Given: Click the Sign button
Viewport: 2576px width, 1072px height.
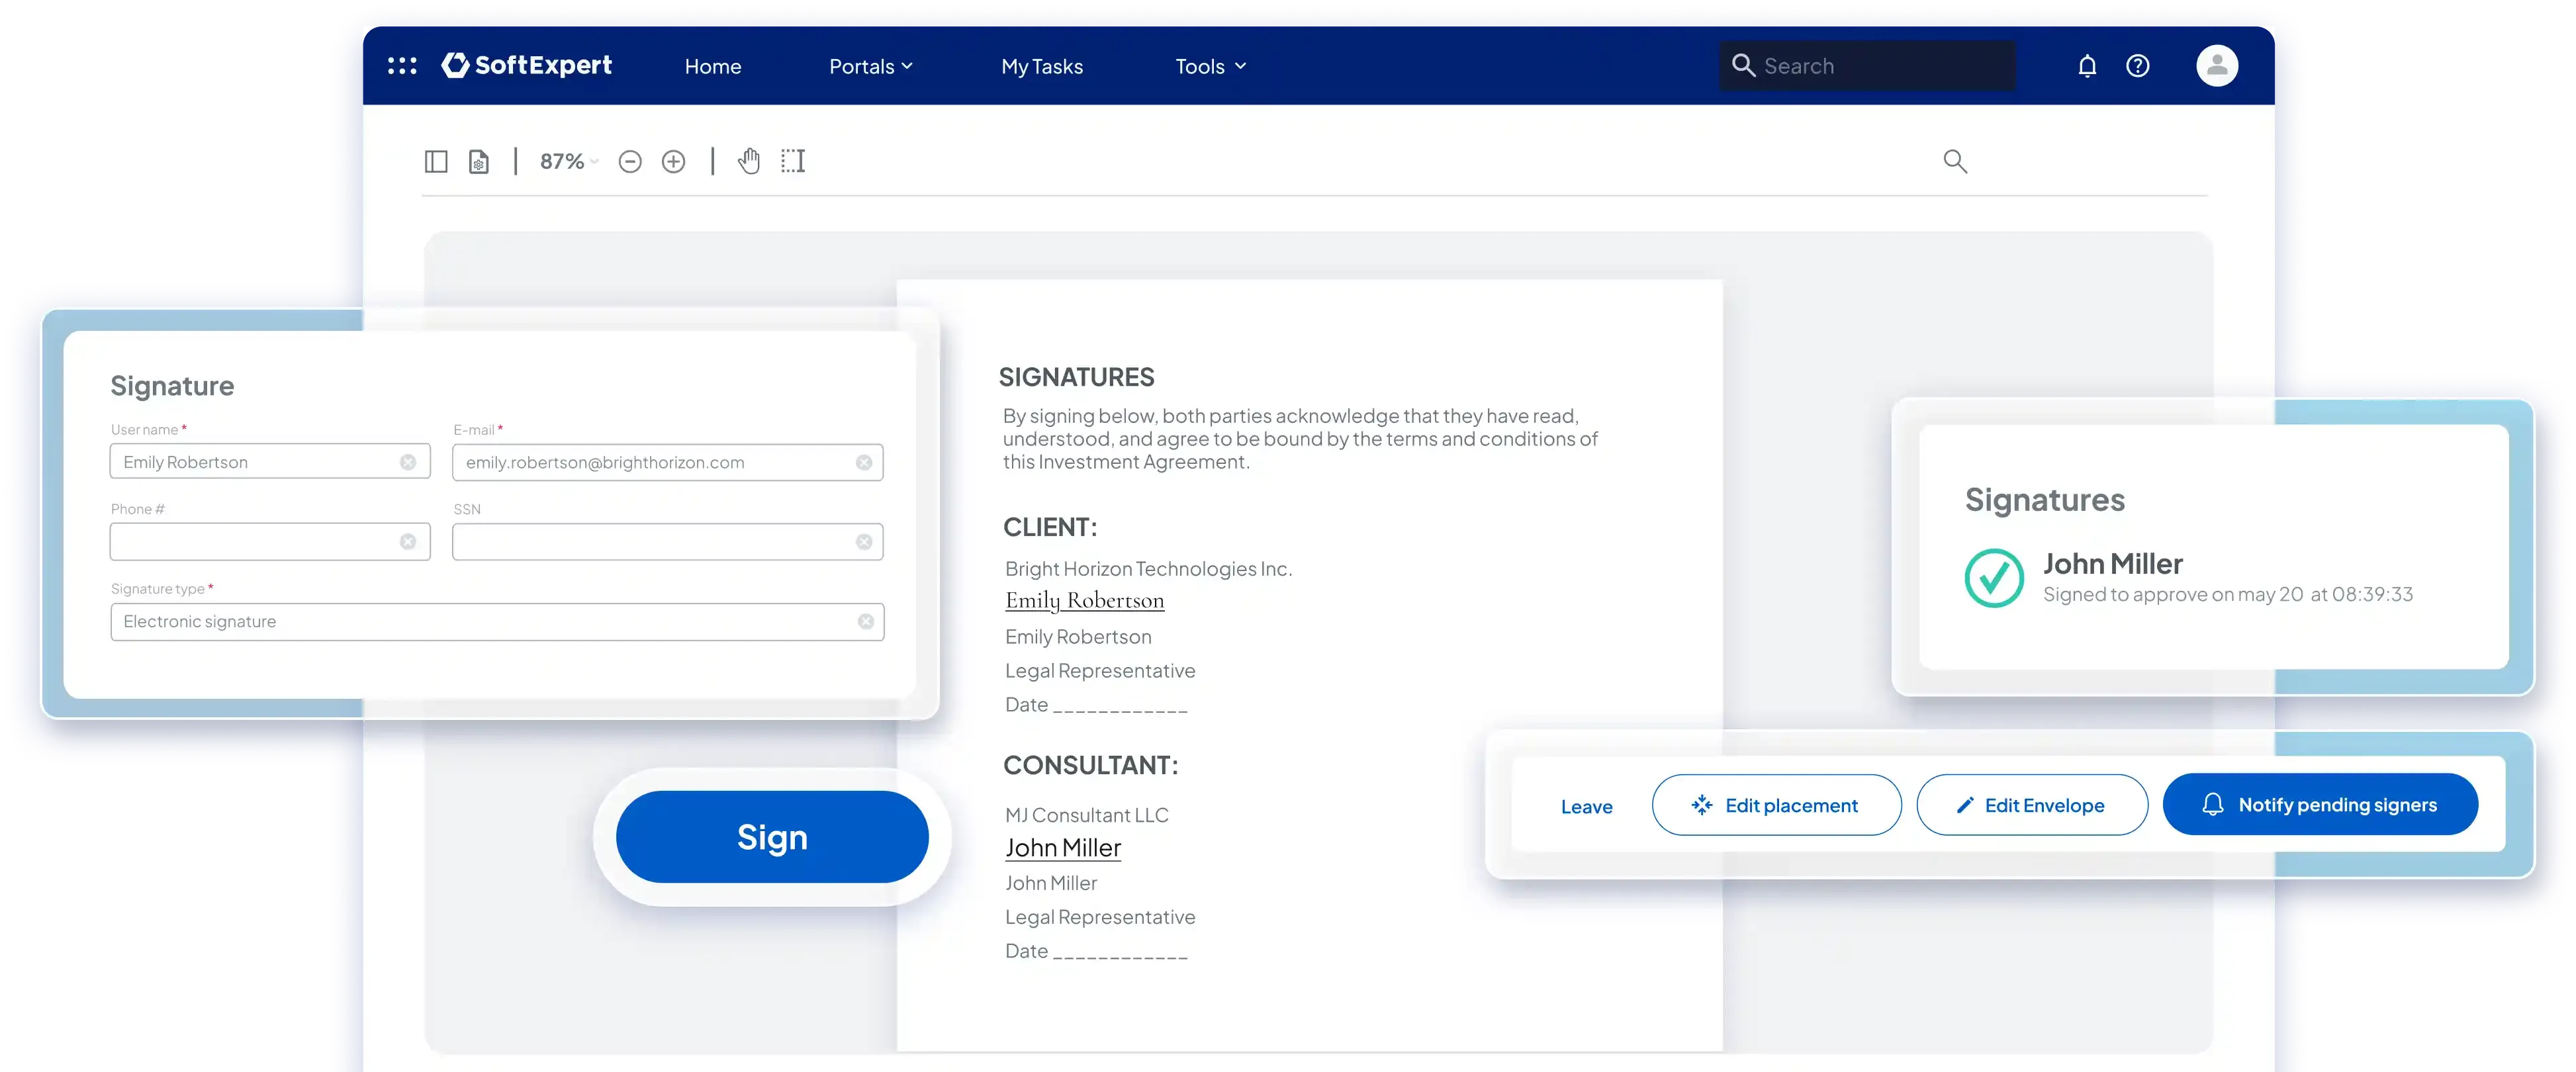Looking at the screenshot, I should pos(772,837).
